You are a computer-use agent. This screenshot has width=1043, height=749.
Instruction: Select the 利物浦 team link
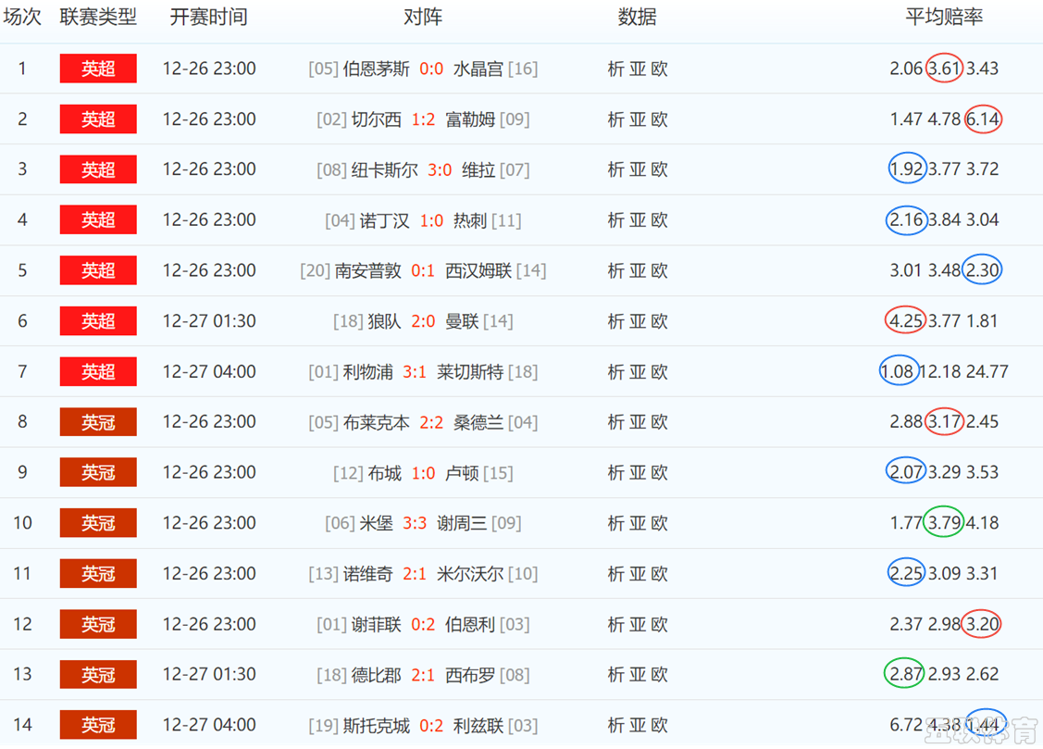pyautogui.click(x=367, y=372)
